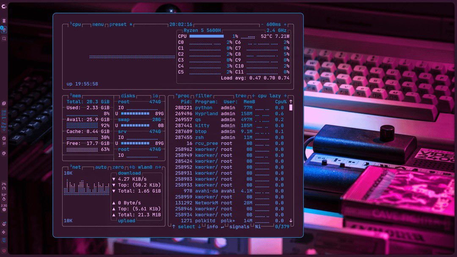Image resolution: width=457 pixels, height=257 pixels.
Task: Open the btop menu
Action: (x=98, y=25)
